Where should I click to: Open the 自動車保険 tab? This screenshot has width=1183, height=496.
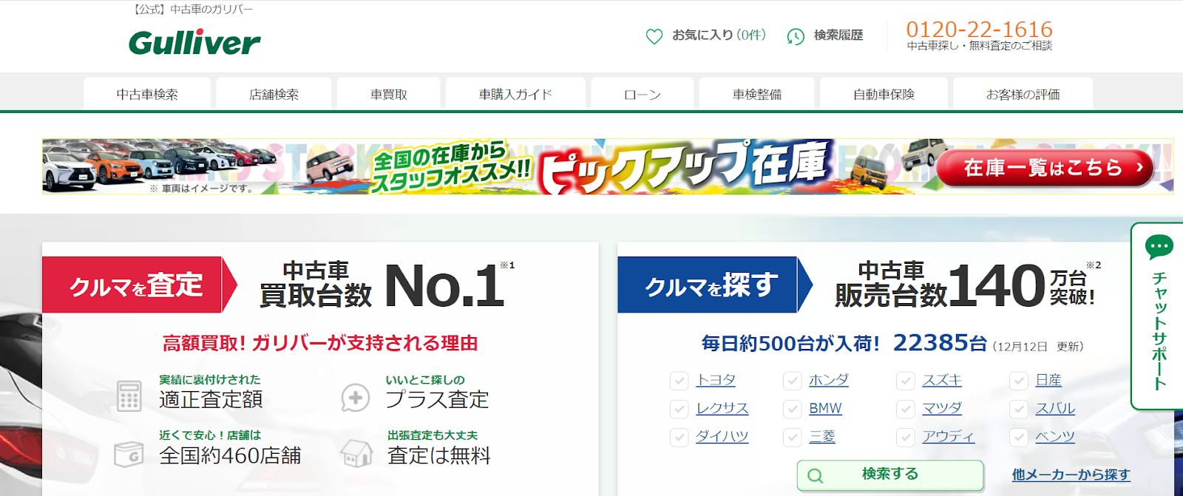[x=884, y=94]
